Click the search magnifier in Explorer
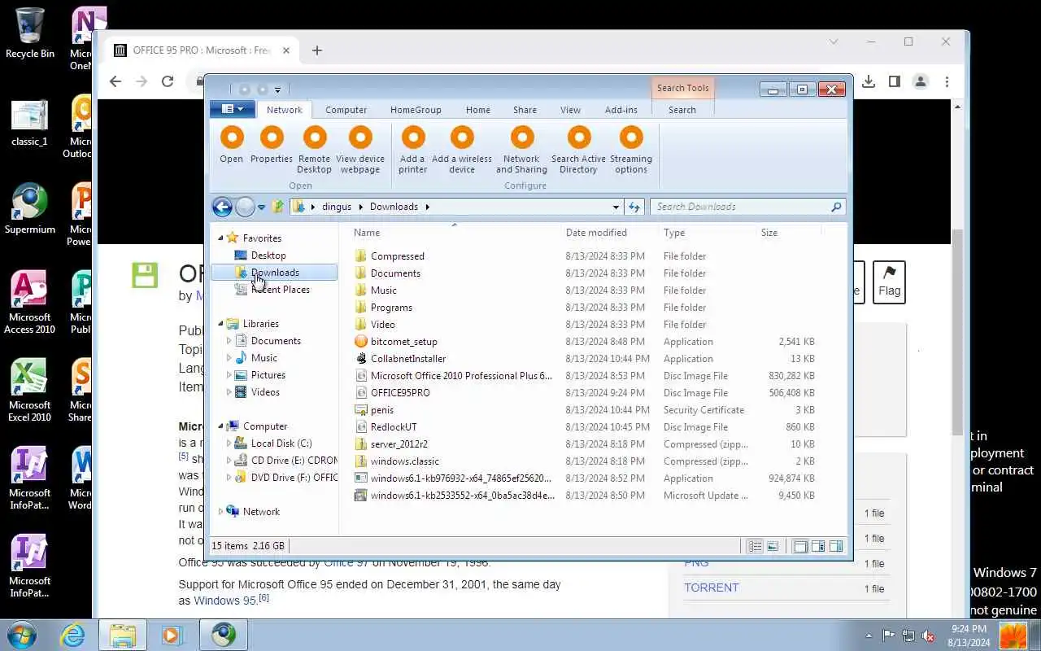Image resolution: width=1041 pixels, height=651 pixels. pos(835,207)
